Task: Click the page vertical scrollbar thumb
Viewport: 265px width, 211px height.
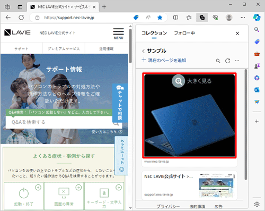Action: click(130, 46)
